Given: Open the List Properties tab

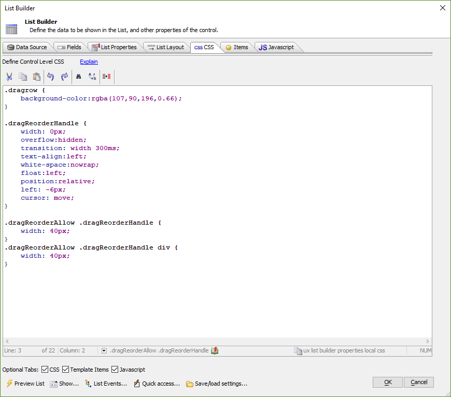Looking at the screenshot, I should point(115,47).
